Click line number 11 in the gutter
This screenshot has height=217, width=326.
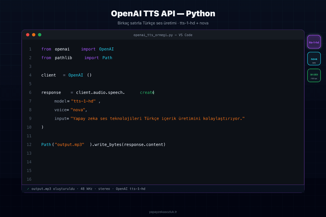click(29, 136)
